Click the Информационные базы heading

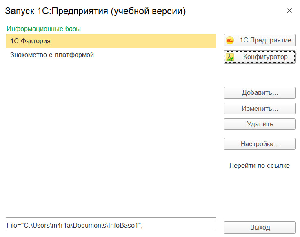[x=44, y=29]
